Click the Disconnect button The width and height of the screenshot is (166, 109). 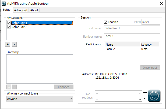pos(150,68)
